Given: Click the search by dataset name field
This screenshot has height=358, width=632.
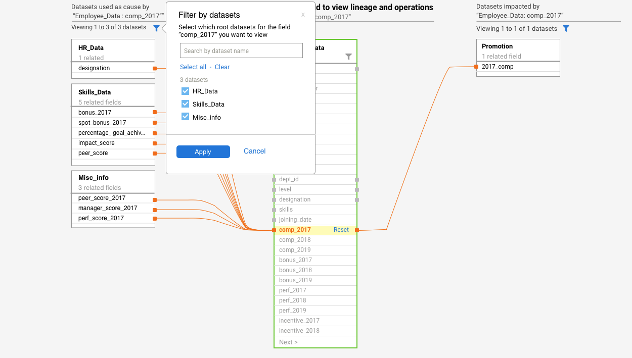Looking at the screenshot, I should [x=241, y=50].
